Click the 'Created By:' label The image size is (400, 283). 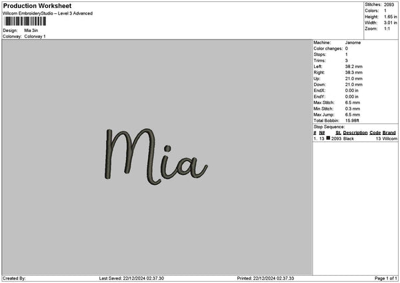tap(14, 278)
